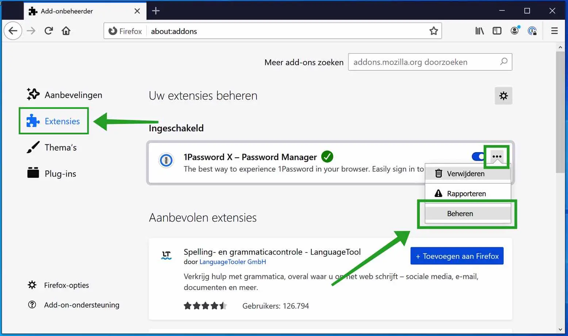568x336 pixels.
Task: Choose Verwijderen from the extension menu
Action: click(x=468, y=174)
